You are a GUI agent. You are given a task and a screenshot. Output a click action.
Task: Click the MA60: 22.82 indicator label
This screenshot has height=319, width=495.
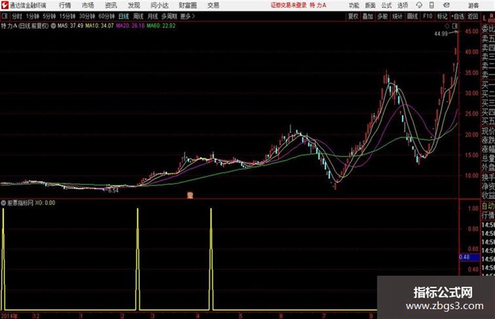161,26
